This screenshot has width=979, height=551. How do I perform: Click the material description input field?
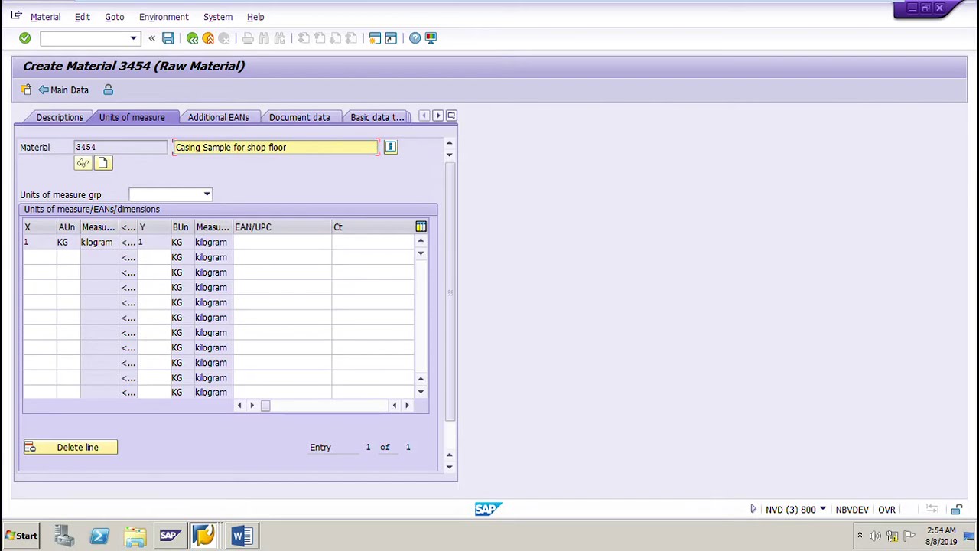pyautogui.click(x=275, y=148)
